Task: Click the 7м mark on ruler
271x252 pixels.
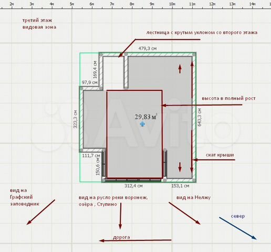Action: pos(112,4)
